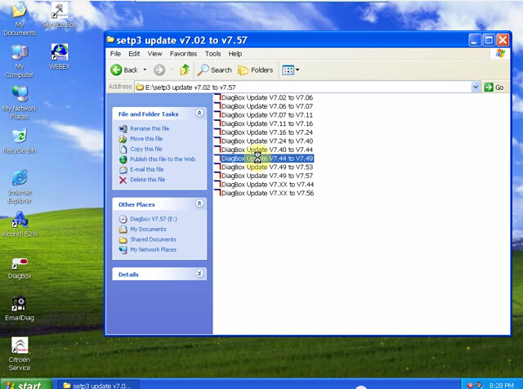
Task: Select DiagBox Update V7.49 to V7.57
Action: (263, 176)
